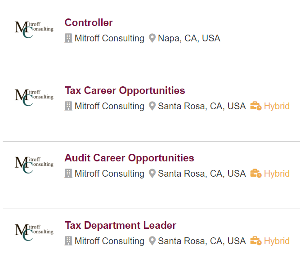Click the company logo beside Tax Department Leader
This screenshot has height=263, width=300.
coord(34,231)
